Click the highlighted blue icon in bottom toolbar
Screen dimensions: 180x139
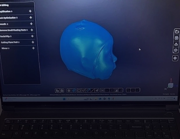tap(74, 90)
